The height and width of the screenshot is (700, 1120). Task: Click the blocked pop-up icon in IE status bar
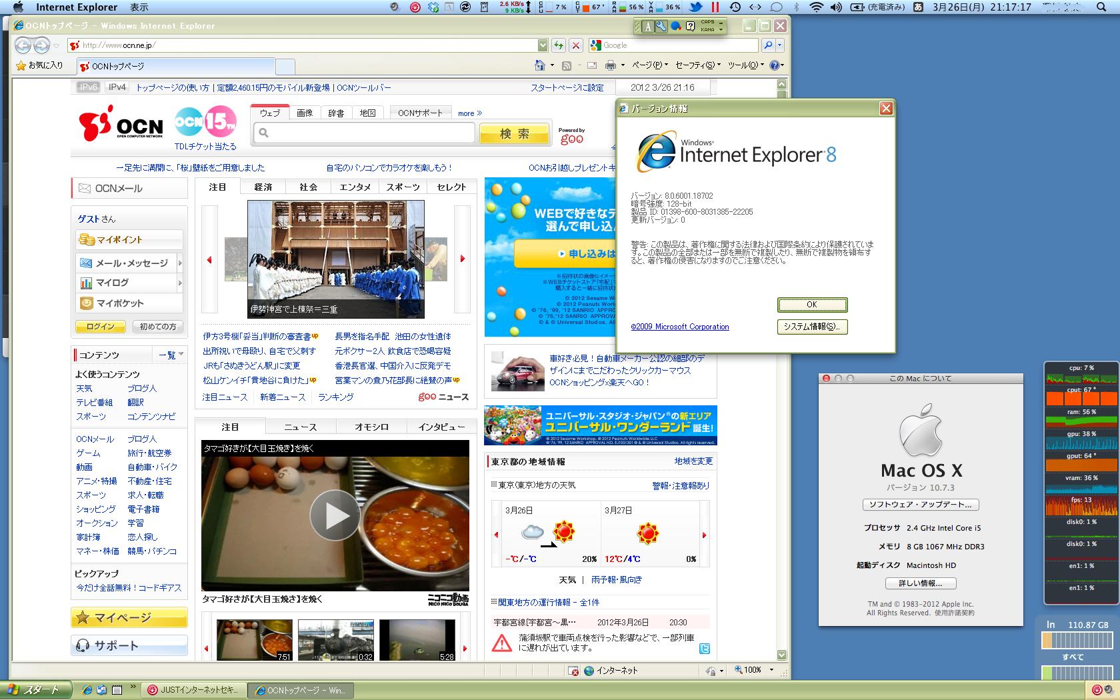tap(573, 671)
